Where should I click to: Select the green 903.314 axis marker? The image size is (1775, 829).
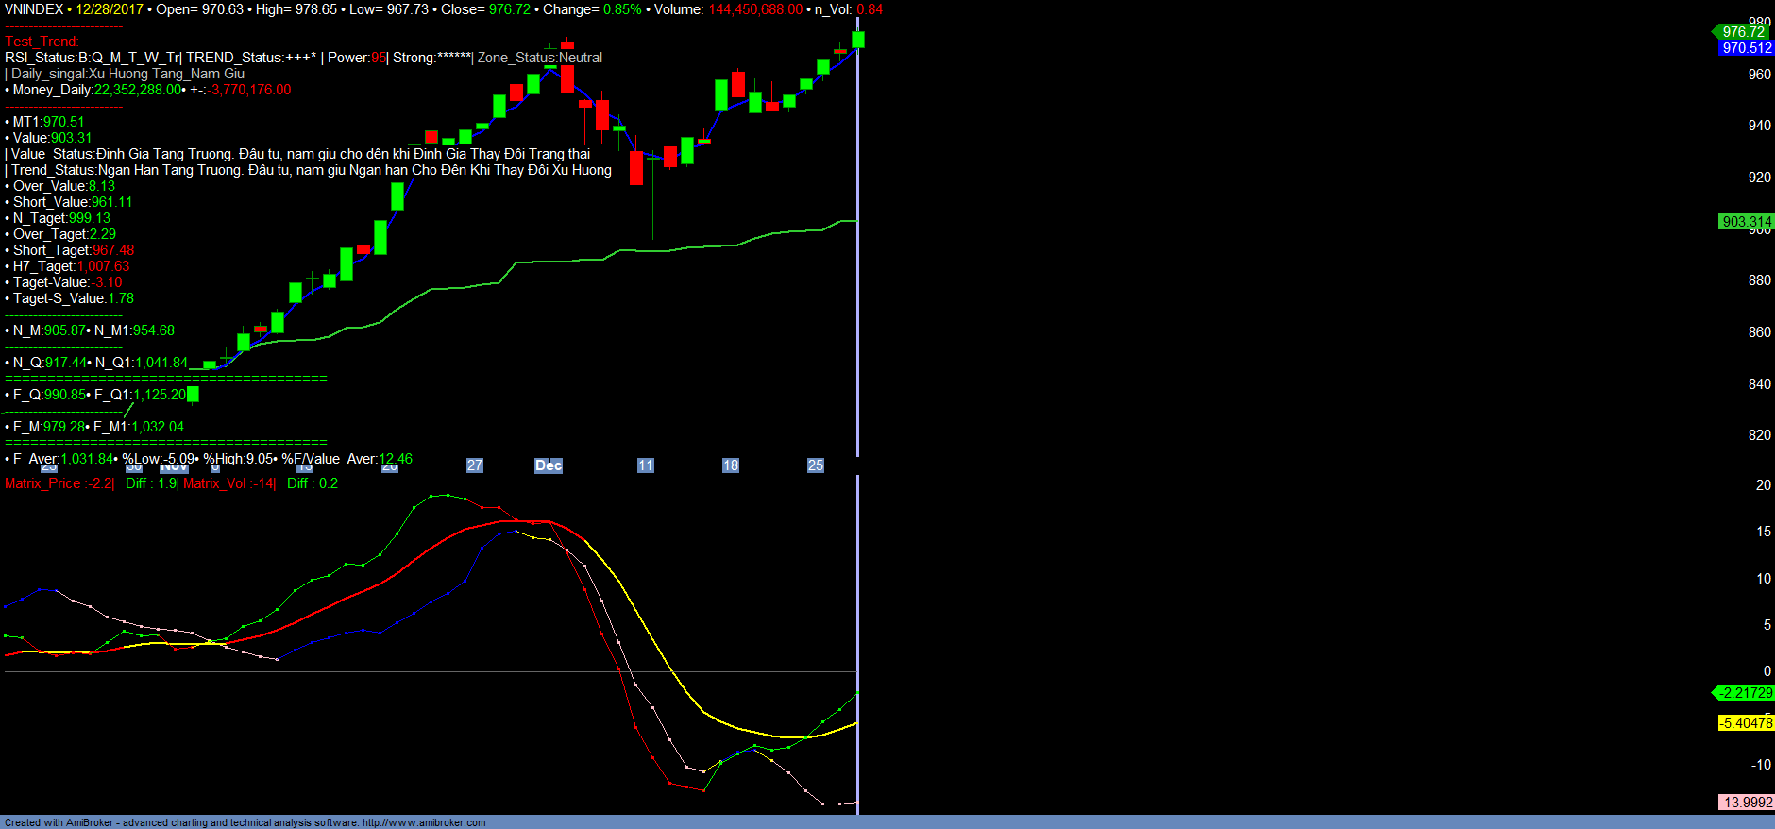click(1746, 222)
